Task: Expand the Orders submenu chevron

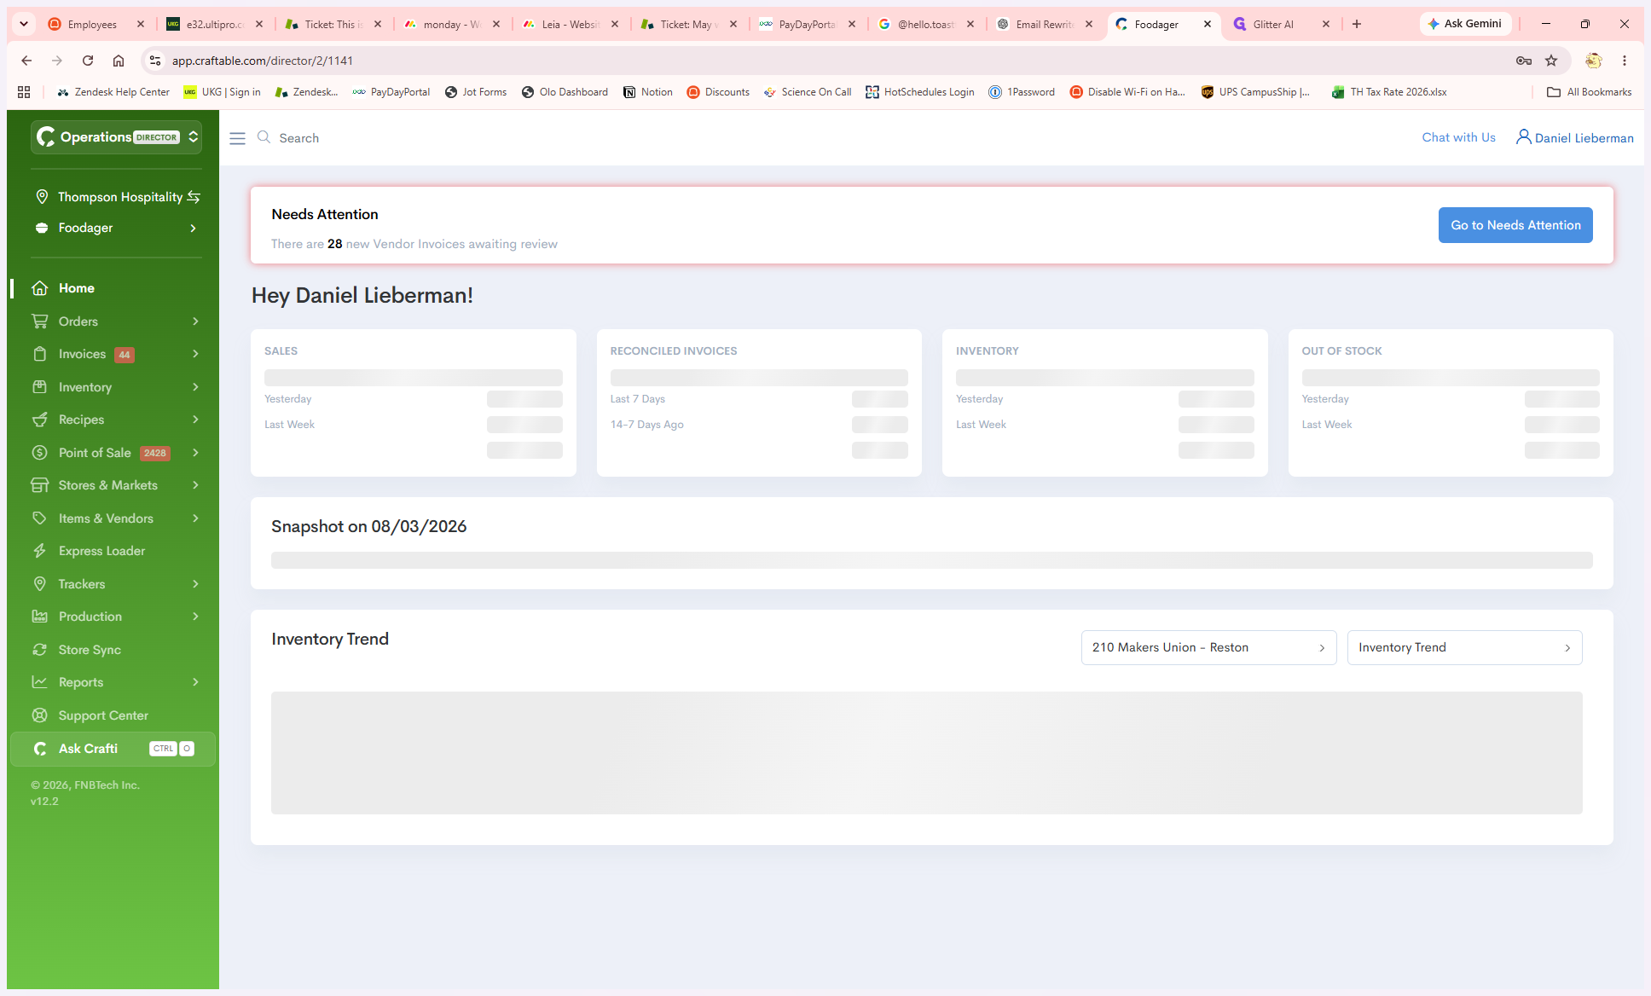Action: click(x=195, y=321)
